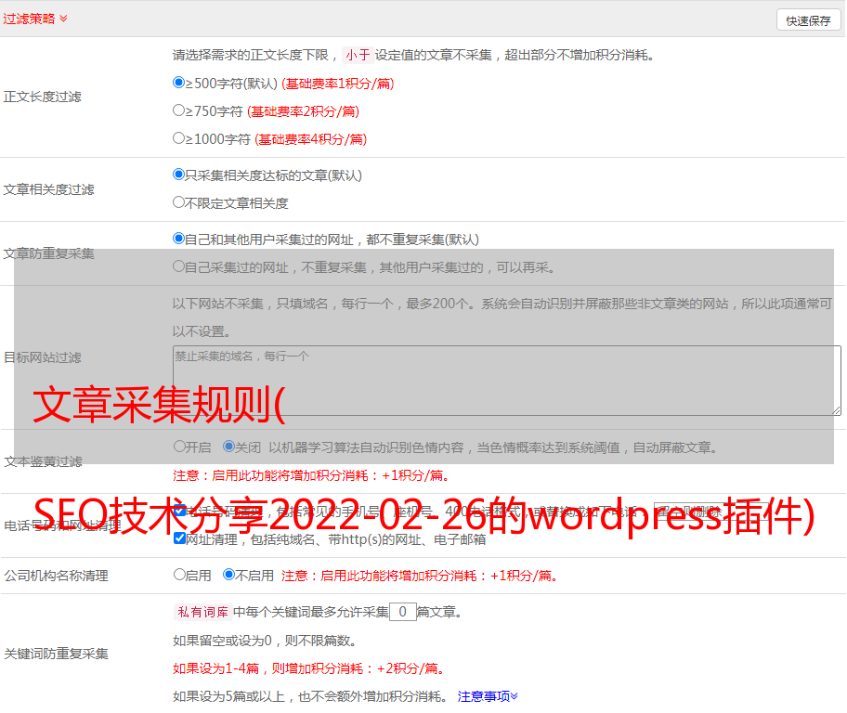This screenshot has width=847, height=713.
Task: Toggle the 网址清理 checkbox
Action: pyautogui.click(x=179, y=538)
